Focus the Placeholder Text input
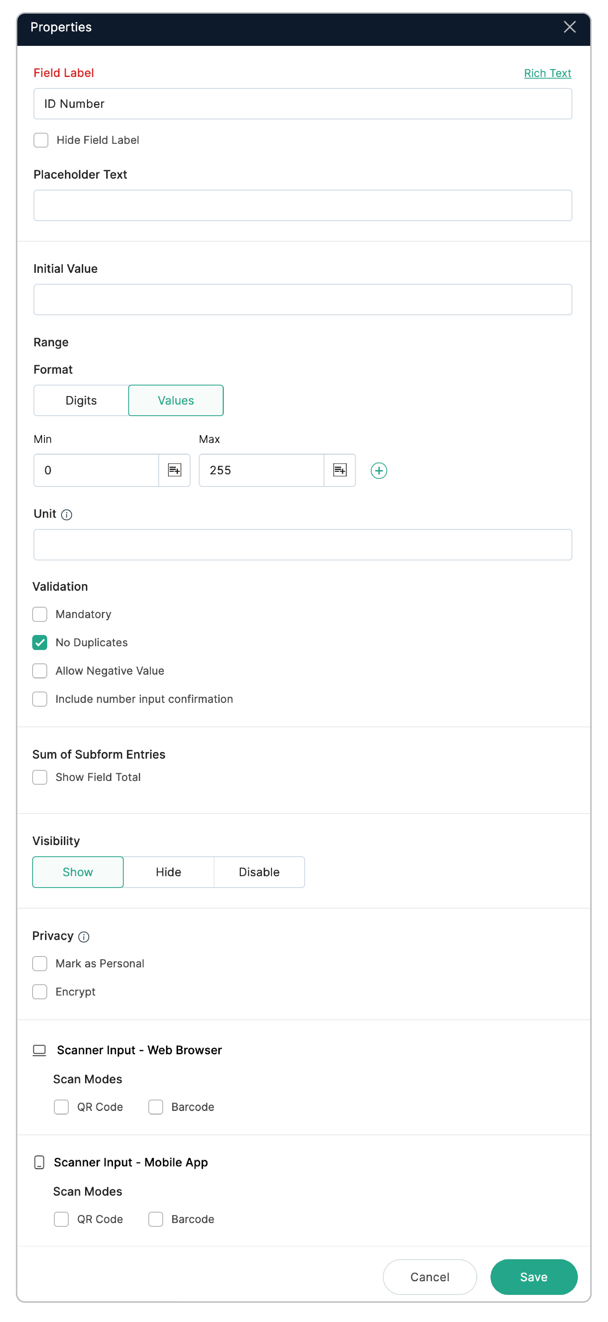 point(303,205)
